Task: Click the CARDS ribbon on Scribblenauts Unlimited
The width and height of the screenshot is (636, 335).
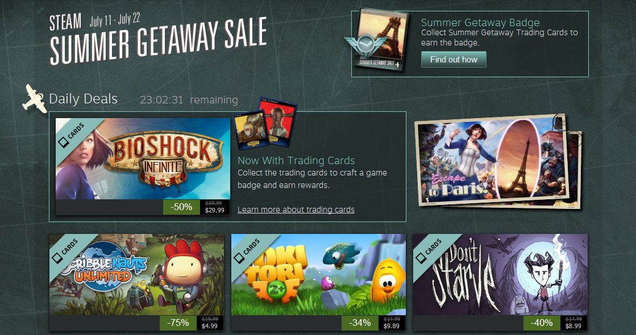Action: [x=67, y=250]
